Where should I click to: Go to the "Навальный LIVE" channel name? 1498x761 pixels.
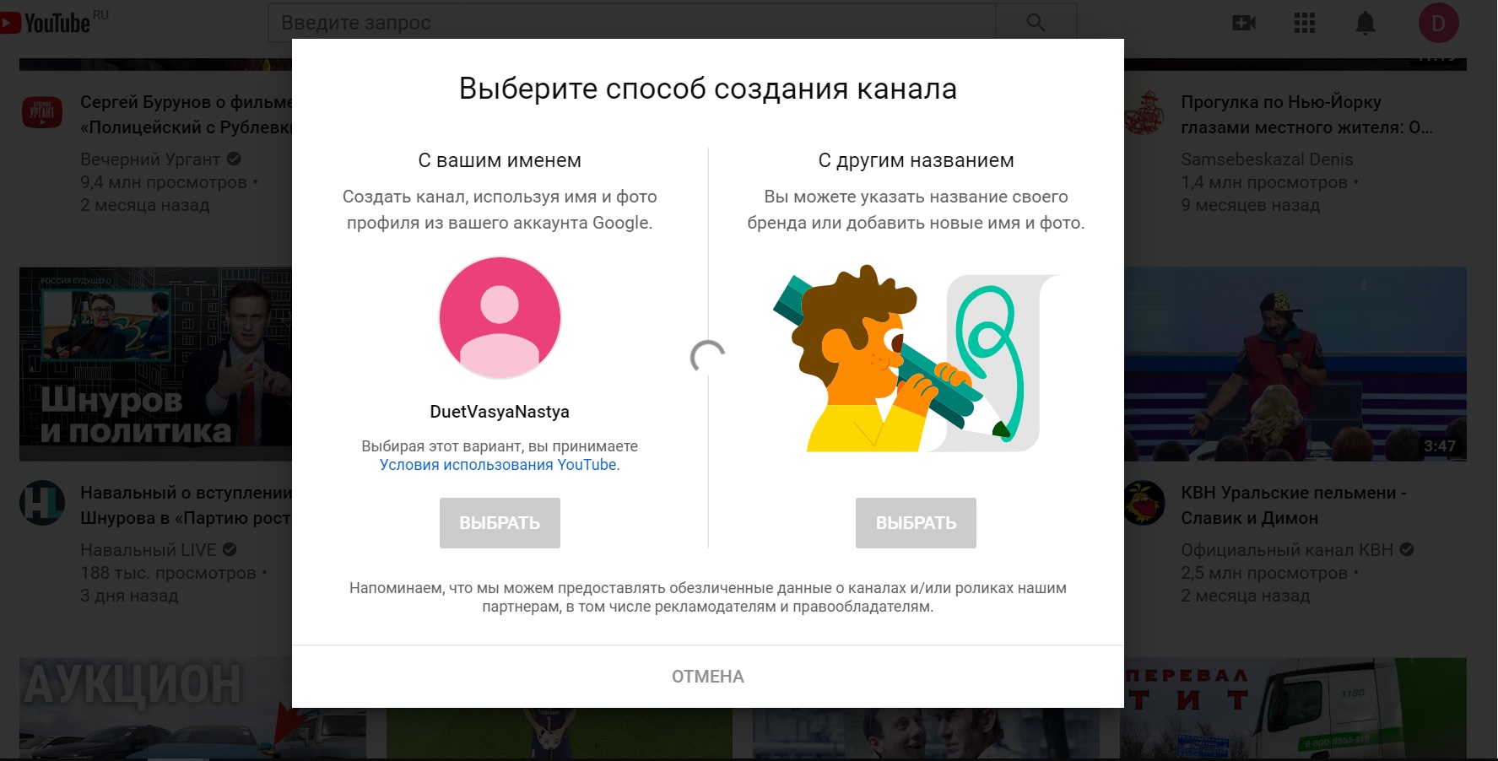coord(149,550)
